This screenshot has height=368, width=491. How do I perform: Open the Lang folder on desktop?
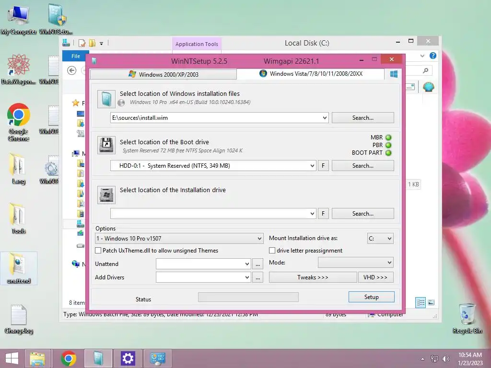18,169
